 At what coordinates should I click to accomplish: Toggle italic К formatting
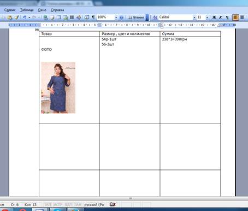[221, 17]
